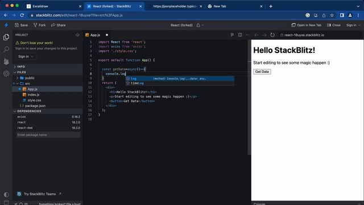Click the preview URL react-18uyxe.stackblitz.io

tap(304, 35)
